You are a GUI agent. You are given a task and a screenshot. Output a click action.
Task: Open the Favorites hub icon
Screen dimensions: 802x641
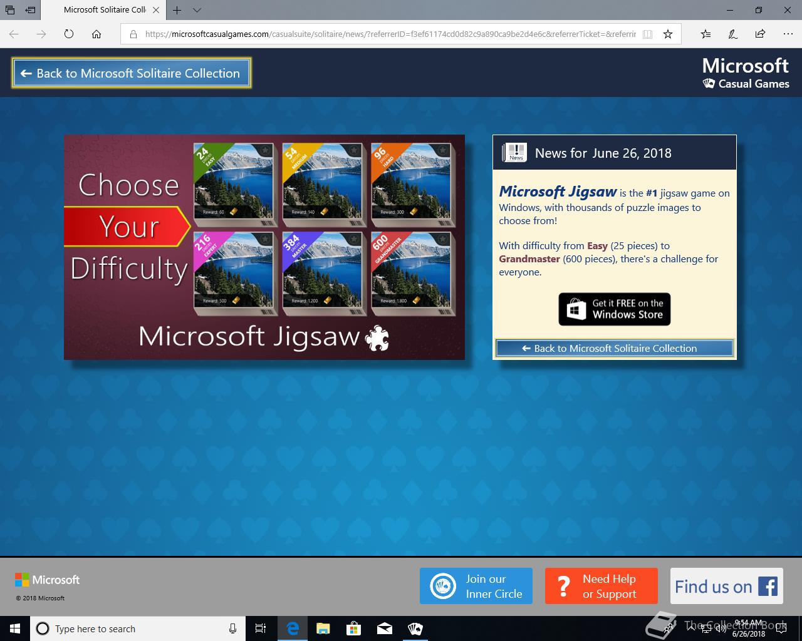click(x=706, y=34)
